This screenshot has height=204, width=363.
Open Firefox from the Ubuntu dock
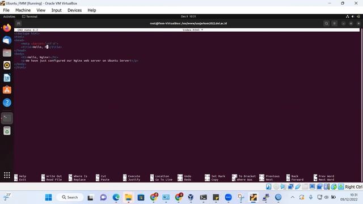pos(7,28)
